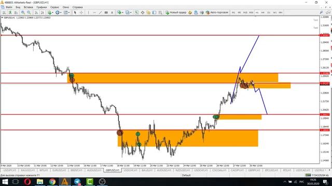Open the Графики menu

click(41, 7)
